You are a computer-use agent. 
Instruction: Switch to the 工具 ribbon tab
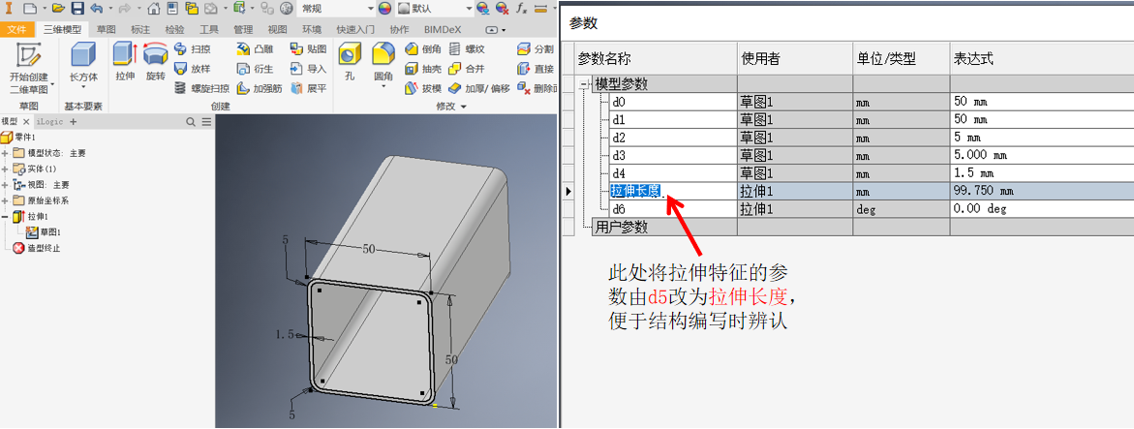pos(209,30)
